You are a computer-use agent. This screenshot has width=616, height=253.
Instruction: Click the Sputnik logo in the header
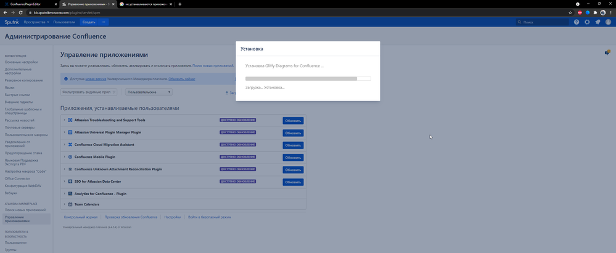click(x=11, y=22)
